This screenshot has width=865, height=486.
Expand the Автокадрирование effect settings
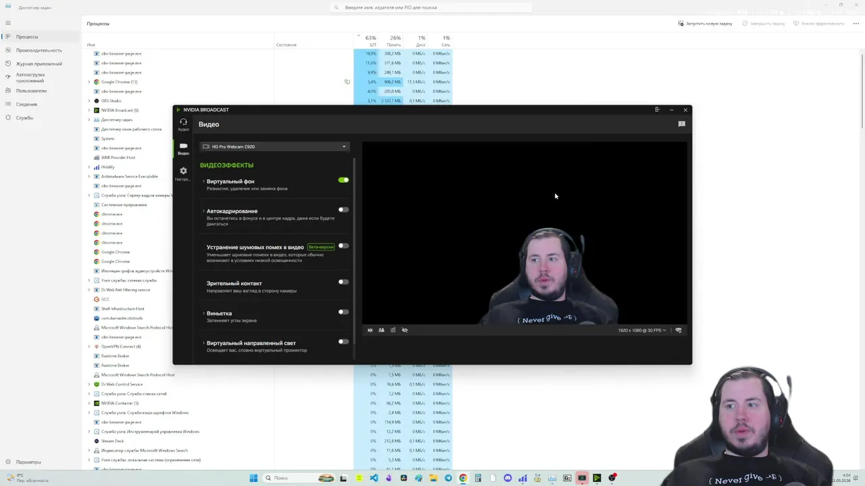(x=203, y=211)
